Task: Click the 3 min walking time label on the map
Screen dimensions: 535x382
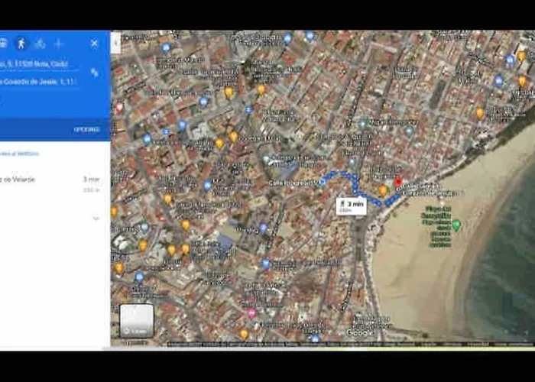Action: tap(351, 205)
